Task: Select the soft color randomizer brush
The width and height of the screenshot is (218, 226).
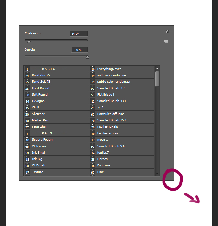Action: click(x=112, y=75)
